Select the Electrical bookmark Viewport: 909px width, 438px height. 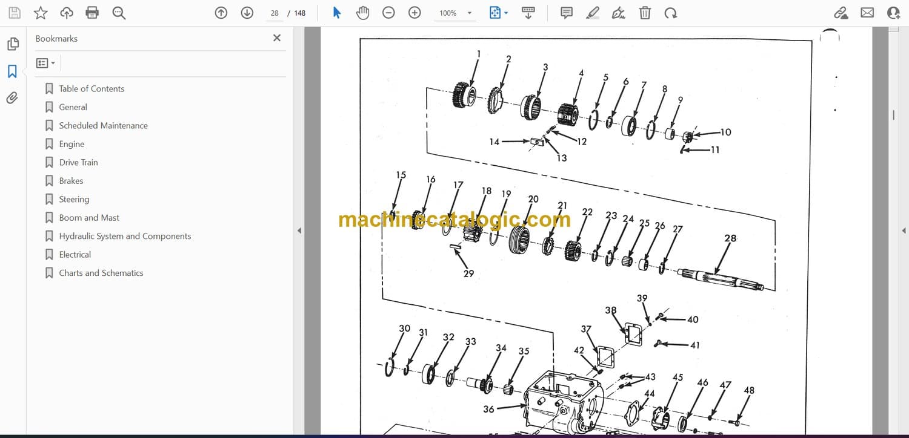pyautogui.click(x=75, y=255)
